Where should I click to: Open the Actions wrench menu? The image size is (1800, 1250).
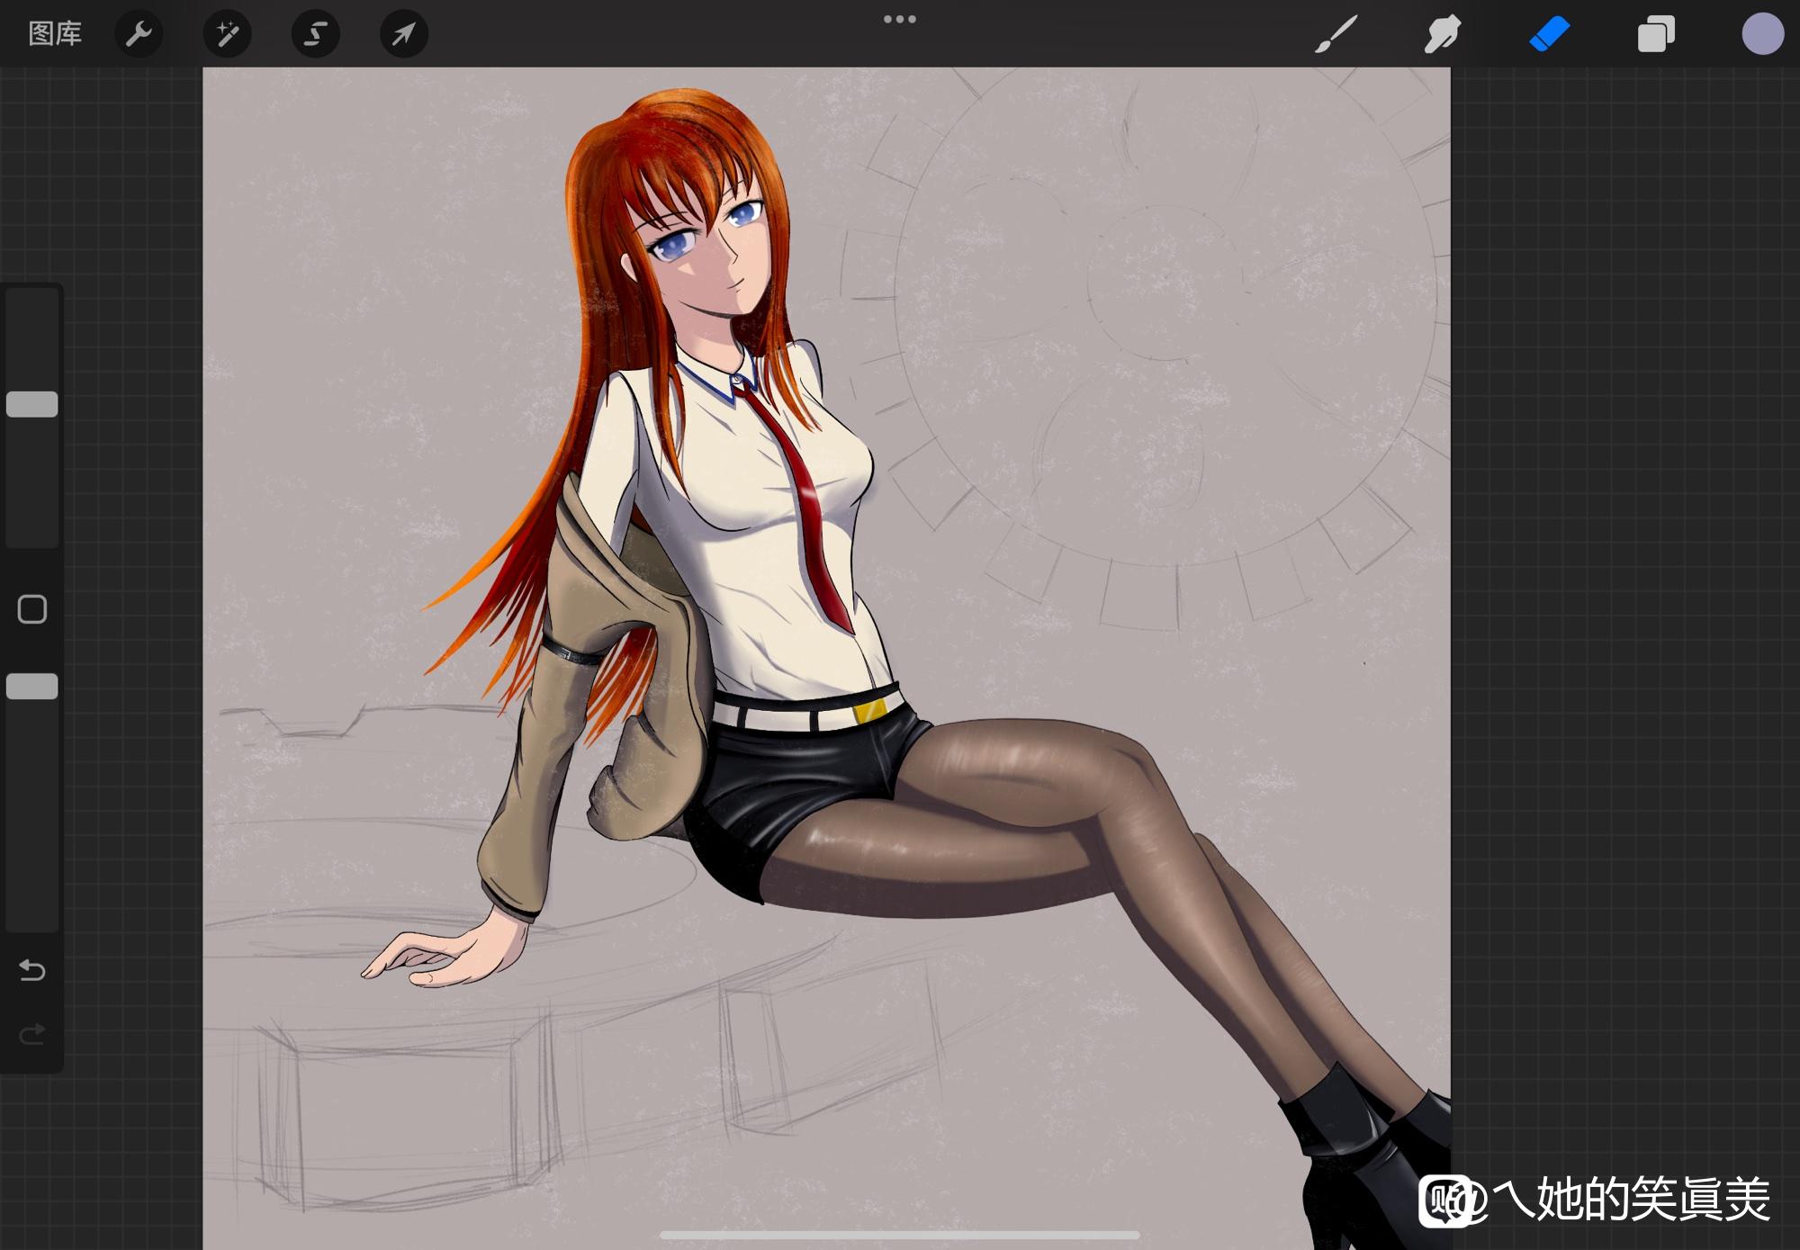(x=139, y=34)
